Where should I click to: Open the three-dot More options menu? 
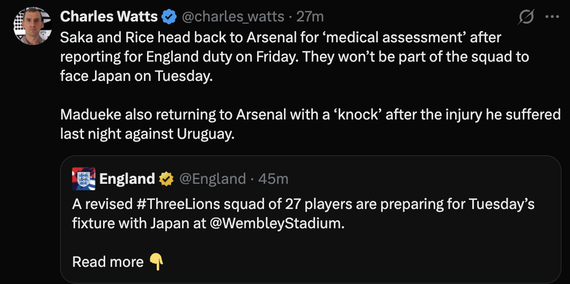pos(552,17)
